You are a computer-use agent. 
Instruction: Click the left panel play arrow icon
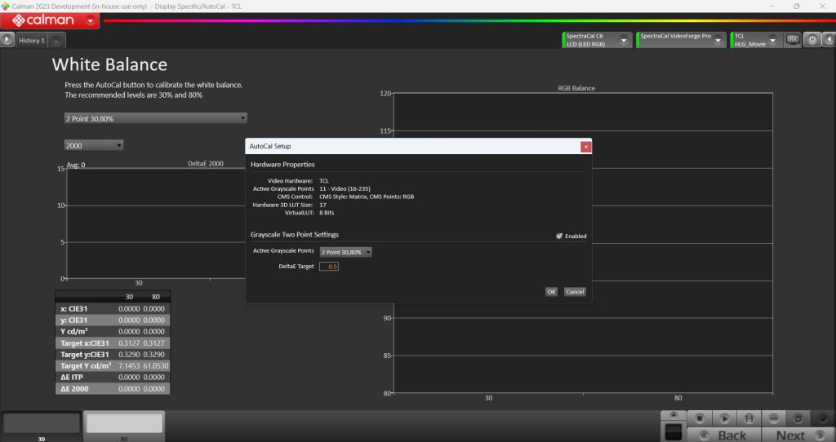point(7,39)
